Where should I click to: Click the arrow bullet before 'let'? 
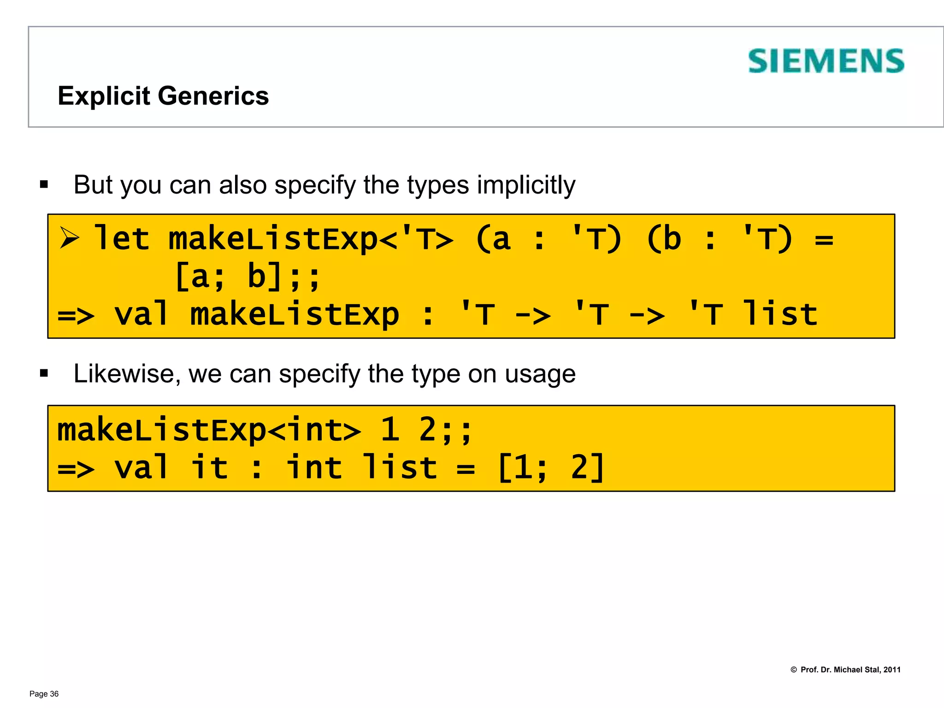pyautogui.click(x=69, y=238)
